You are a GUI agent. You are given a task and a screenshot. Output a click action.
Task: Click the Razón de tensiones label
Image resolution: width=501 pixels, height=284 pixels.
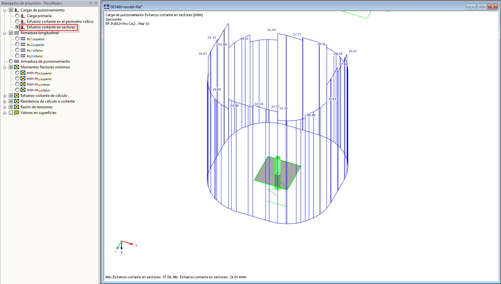36,107
